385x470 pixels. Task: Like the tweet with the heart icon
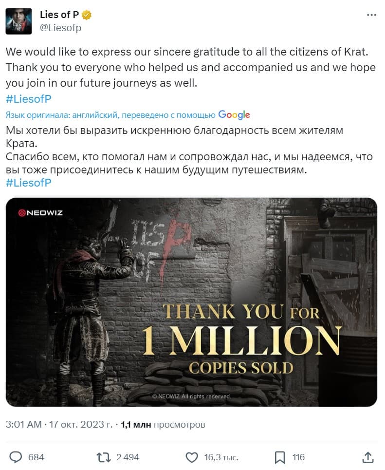[x=192, y=457]
